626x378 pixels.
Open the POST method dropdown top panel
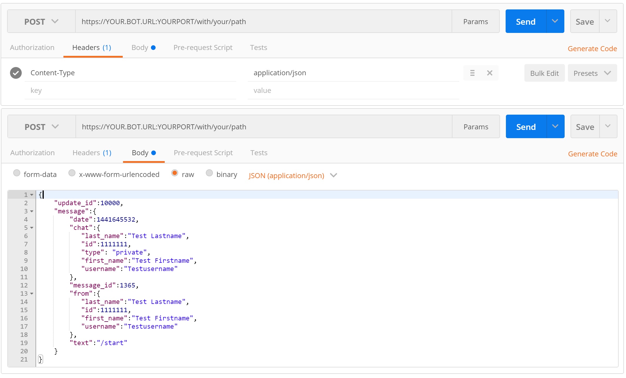point(40,21)
